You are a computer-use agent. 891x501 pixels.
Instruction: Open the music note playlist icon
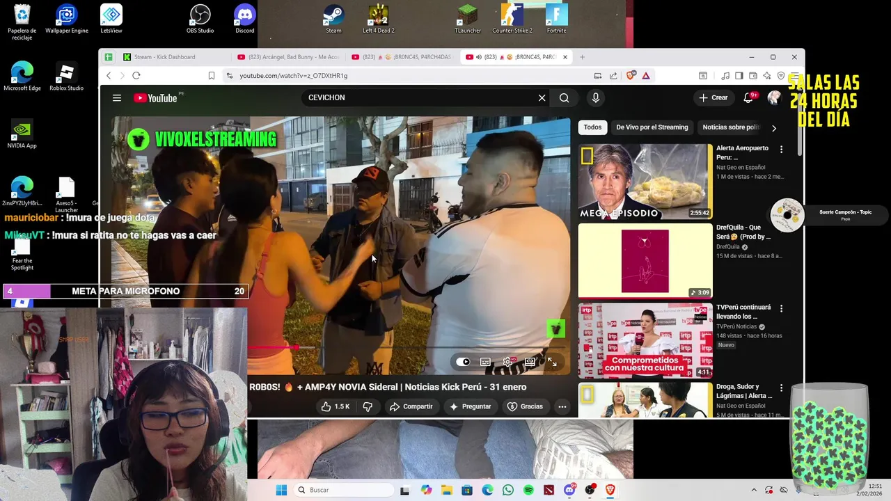(x=725, y=75)
